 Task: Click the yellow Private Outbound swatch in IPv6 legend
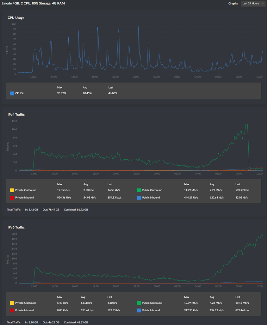(13, 303)
